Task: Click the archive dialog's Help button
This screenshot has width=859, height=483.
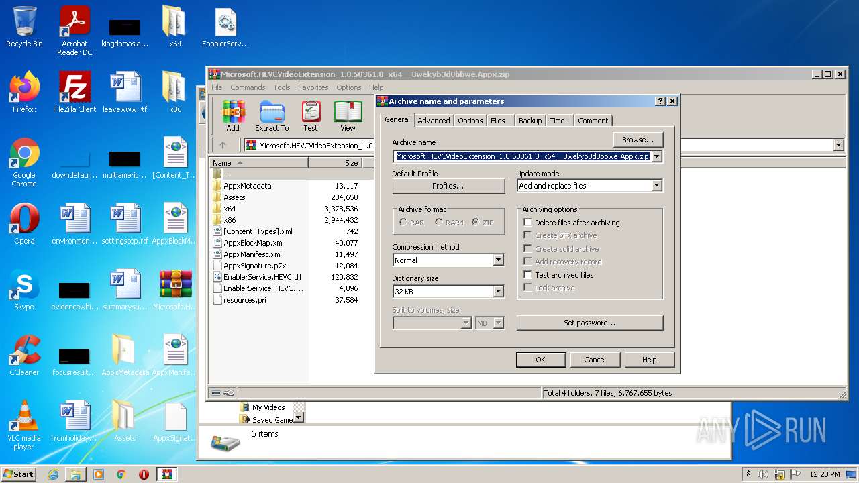Action: pos(649,360)
